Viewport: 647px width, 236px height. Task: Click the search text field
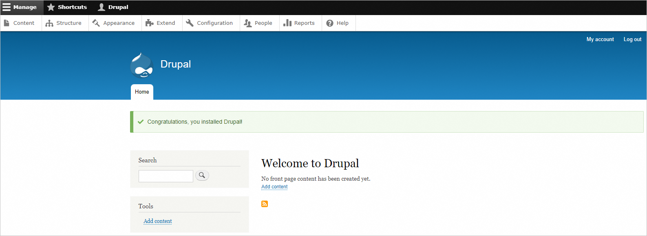click(166, 176)
